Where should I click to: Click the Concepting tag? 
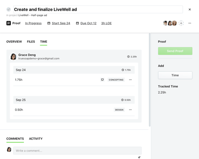click(116, 79)
